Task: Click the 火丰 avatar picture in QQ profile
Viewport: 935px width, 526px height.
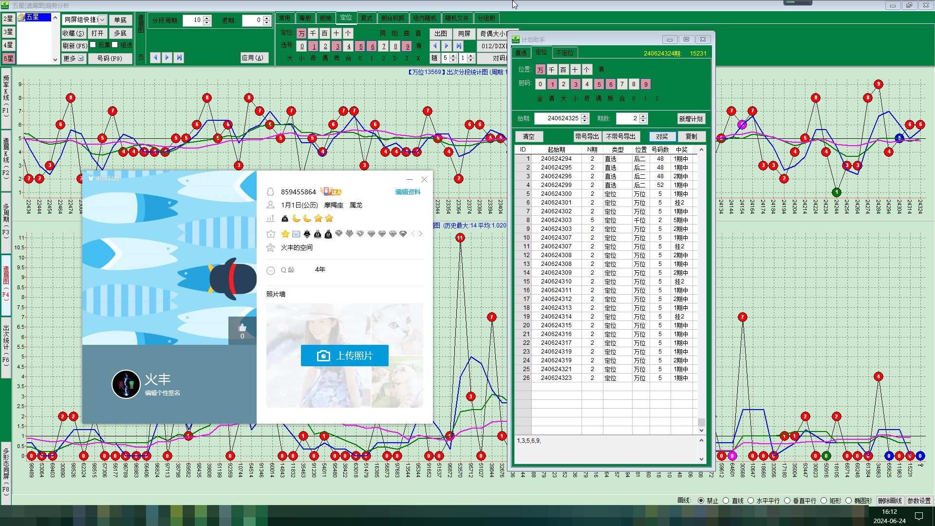Action: (x=126, y=384)
